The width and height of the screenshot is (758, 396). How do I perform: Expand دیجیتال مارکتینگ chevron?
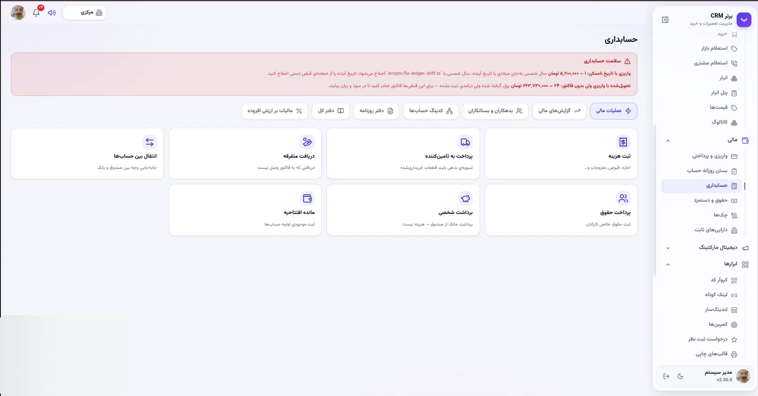(x=668, y=248)
